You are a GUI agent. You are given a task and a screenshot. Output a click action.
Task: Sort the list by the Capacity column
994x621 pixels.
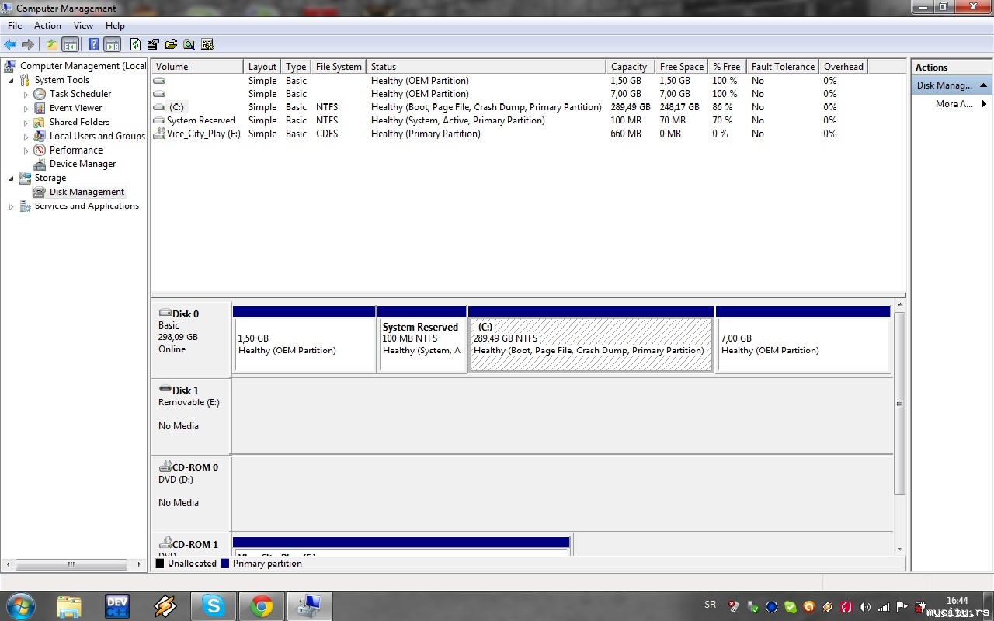[629, 67]
